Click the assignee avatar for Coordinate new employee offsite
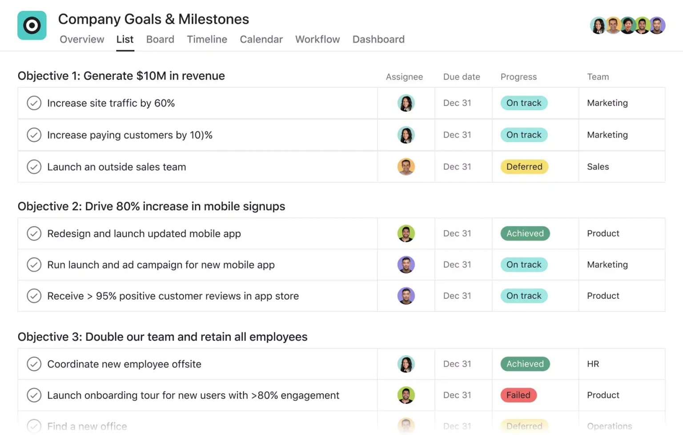 (x=406, y=364)
